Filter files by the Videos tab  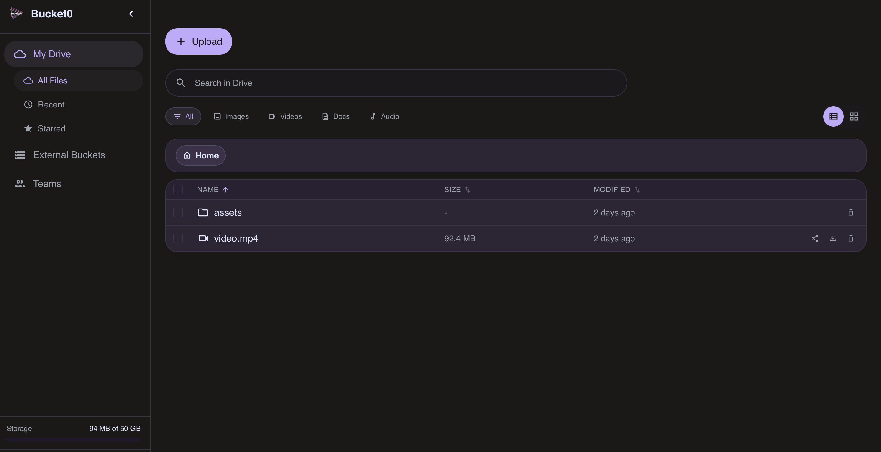point(285,116)
